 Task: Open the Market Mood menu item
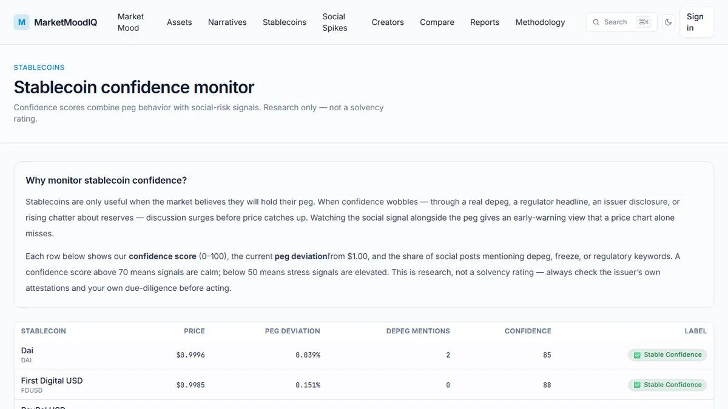pos(130,22)
